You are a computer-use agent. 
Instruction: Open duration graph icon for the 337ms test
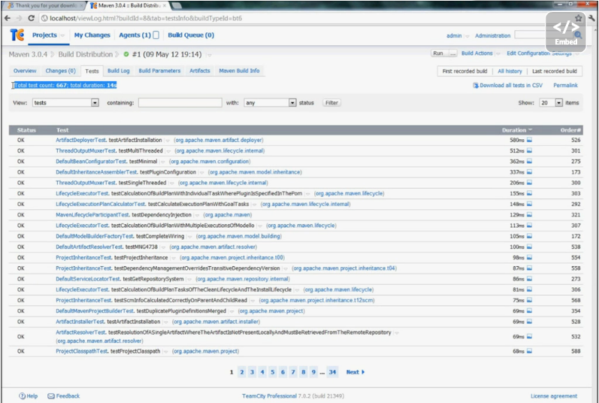pyautogui.click(x=529, y=172)
